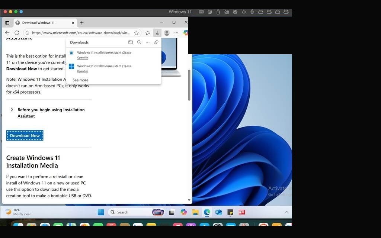Viewport: 381px width, 238px height.
Task: Click the page vertical scrollbar thumb
Action: coord(189,85)
